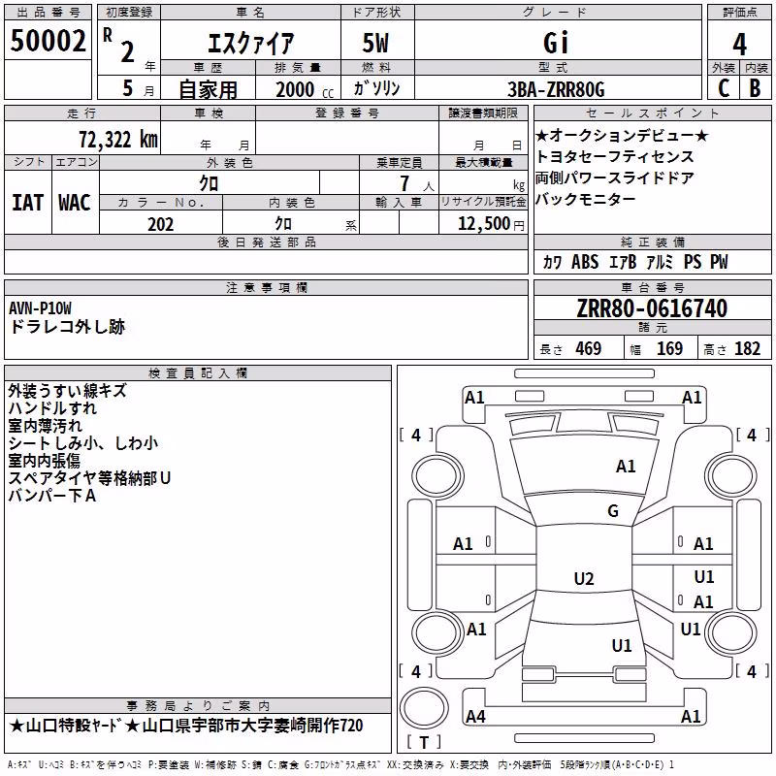776x776 pixels.
Task: Click overall evaluation score 4
Action: point(739,45)
